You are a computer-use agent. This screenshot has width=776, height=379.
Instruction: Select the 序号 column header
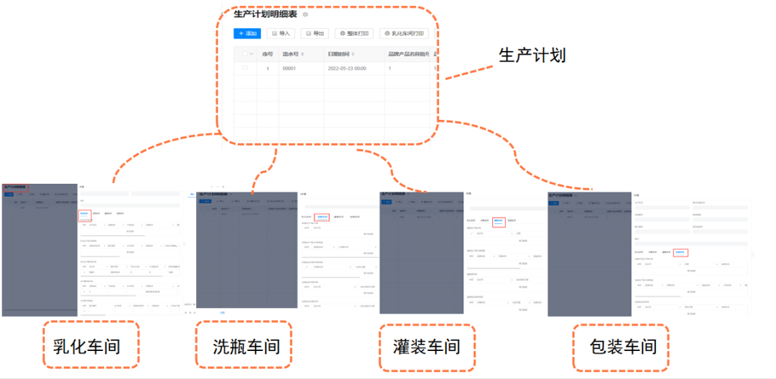(x=268, y=54)
